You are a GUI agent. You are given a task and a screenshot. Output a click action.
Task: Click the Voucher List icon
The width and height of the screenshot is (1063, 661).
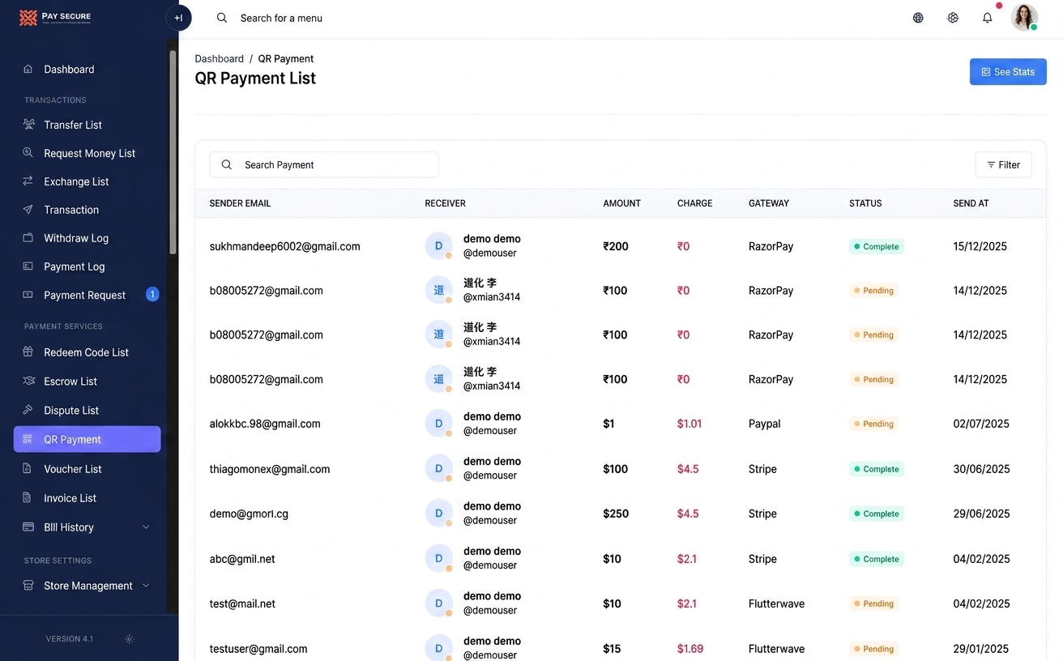click(x=28, y=469)
